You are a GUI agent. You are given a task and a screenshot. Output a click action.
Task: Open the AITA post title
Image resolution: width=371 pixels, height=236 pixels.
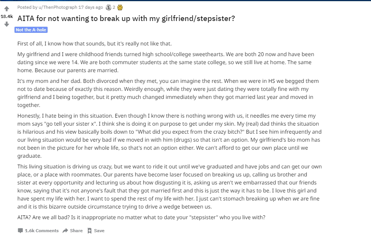point(126,18)
